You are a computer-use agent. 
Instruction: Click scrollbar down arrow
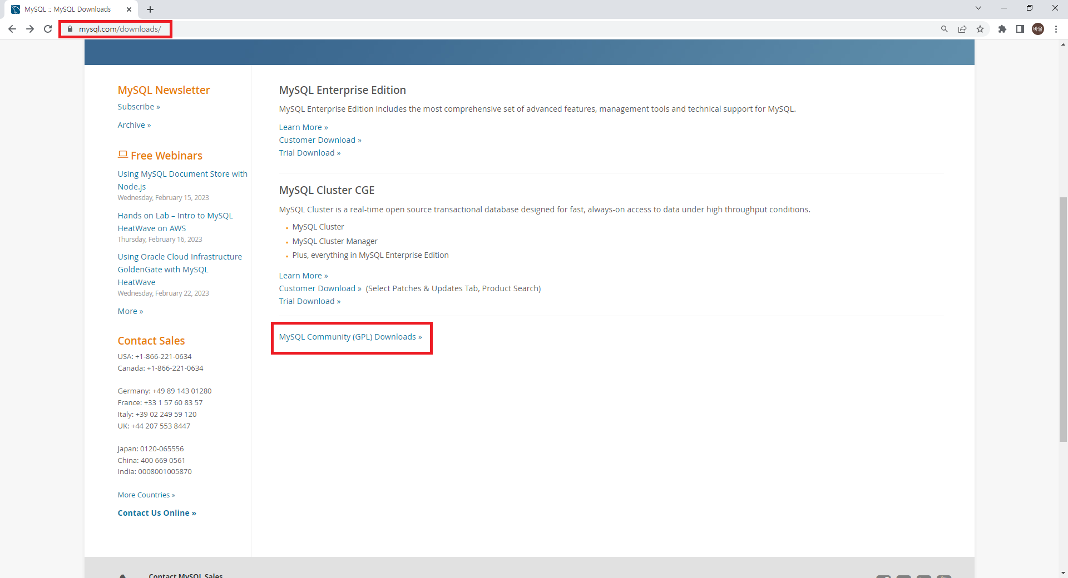click(x=1063, y=572)
